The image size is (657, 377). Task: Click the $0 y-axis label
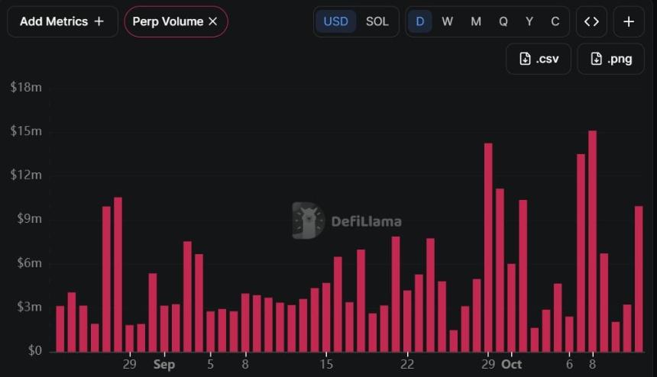click(35, 350)
